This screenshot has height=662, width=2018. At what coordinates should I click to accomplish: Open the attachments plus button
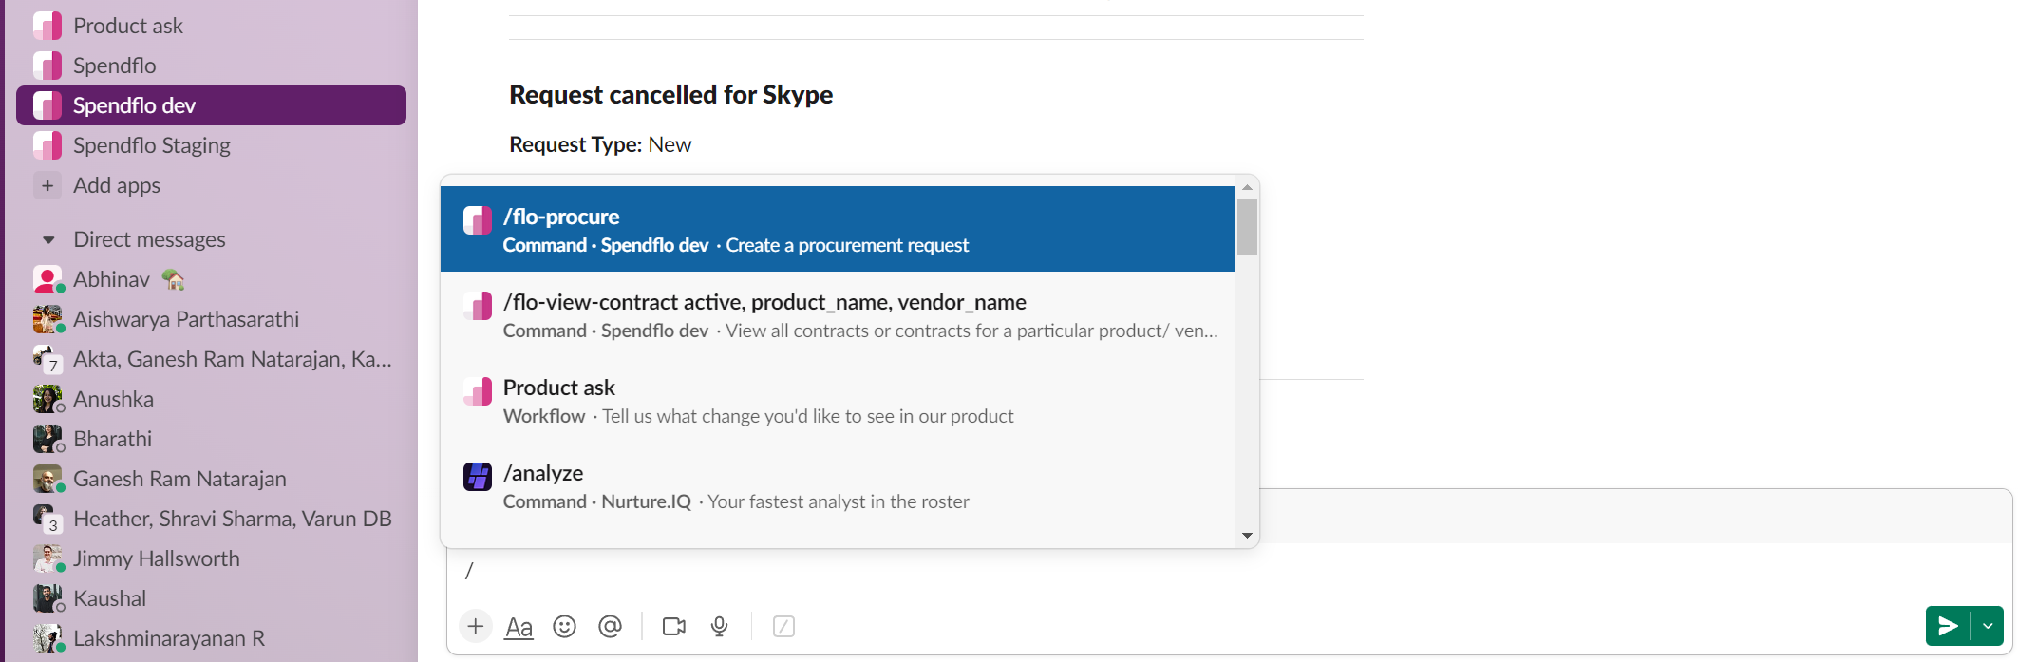476,626
